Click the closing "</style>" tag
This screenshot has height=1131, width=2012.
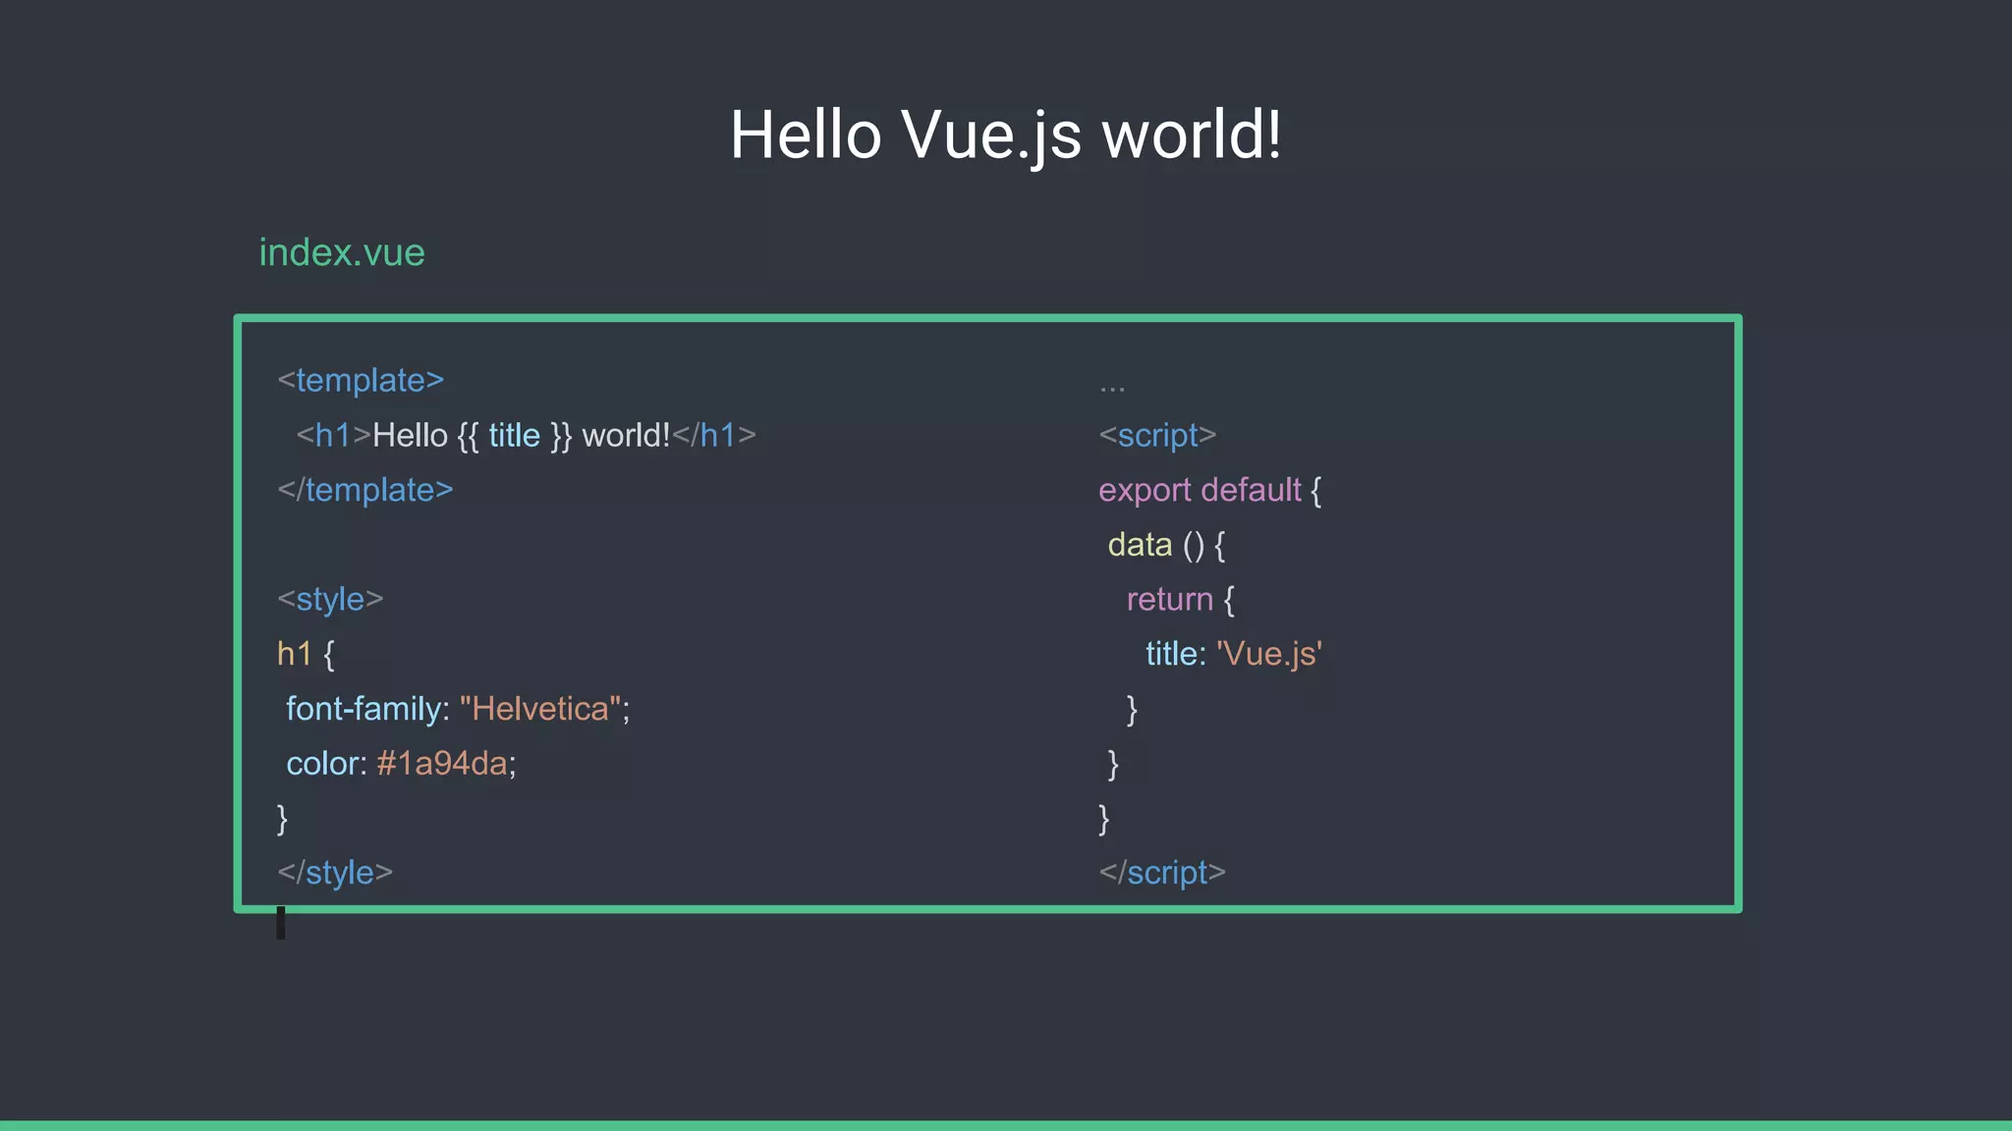click(335, 872)
